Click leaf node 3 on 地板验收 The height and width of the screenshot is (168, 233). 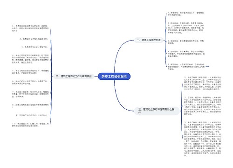pos(185,42)
